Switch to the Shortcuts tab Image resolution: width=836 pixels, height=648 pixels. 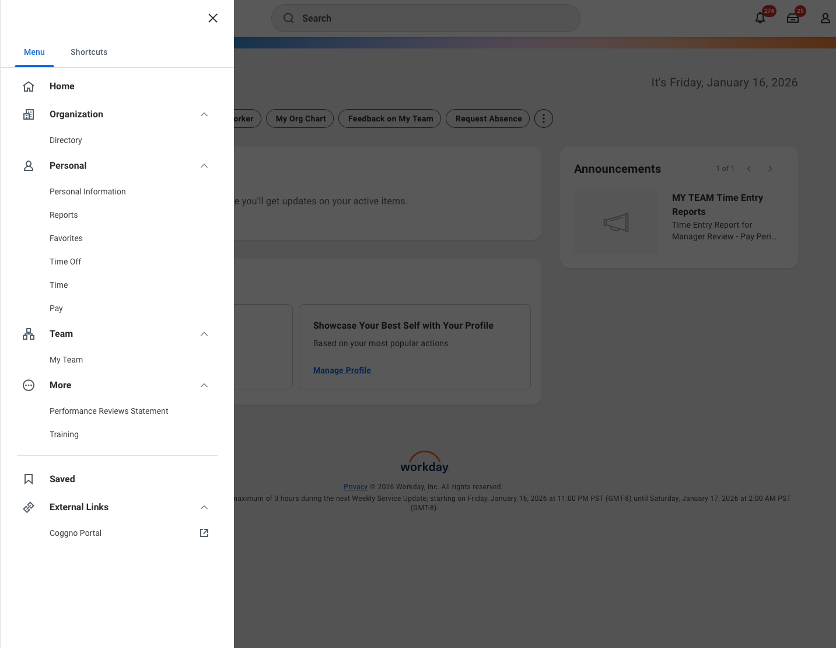[89, 52]
